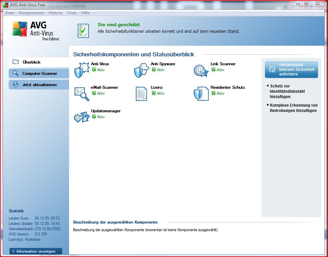Screen dimensions: 328x257
Task: Switch to the Überblick tab
Action: [39, 62]
